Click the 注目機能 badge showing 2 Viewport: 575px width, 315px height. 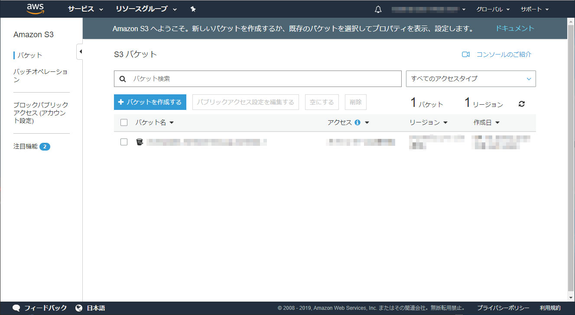click(45, 147)
